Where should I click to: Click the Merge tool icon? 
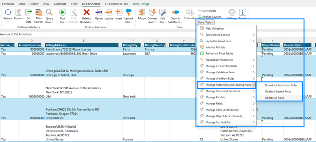142,12
